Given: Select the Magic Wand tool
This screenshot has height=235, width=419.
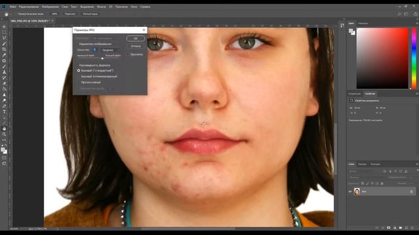Looking at the screenshot, I should click(x=4, y=44).
